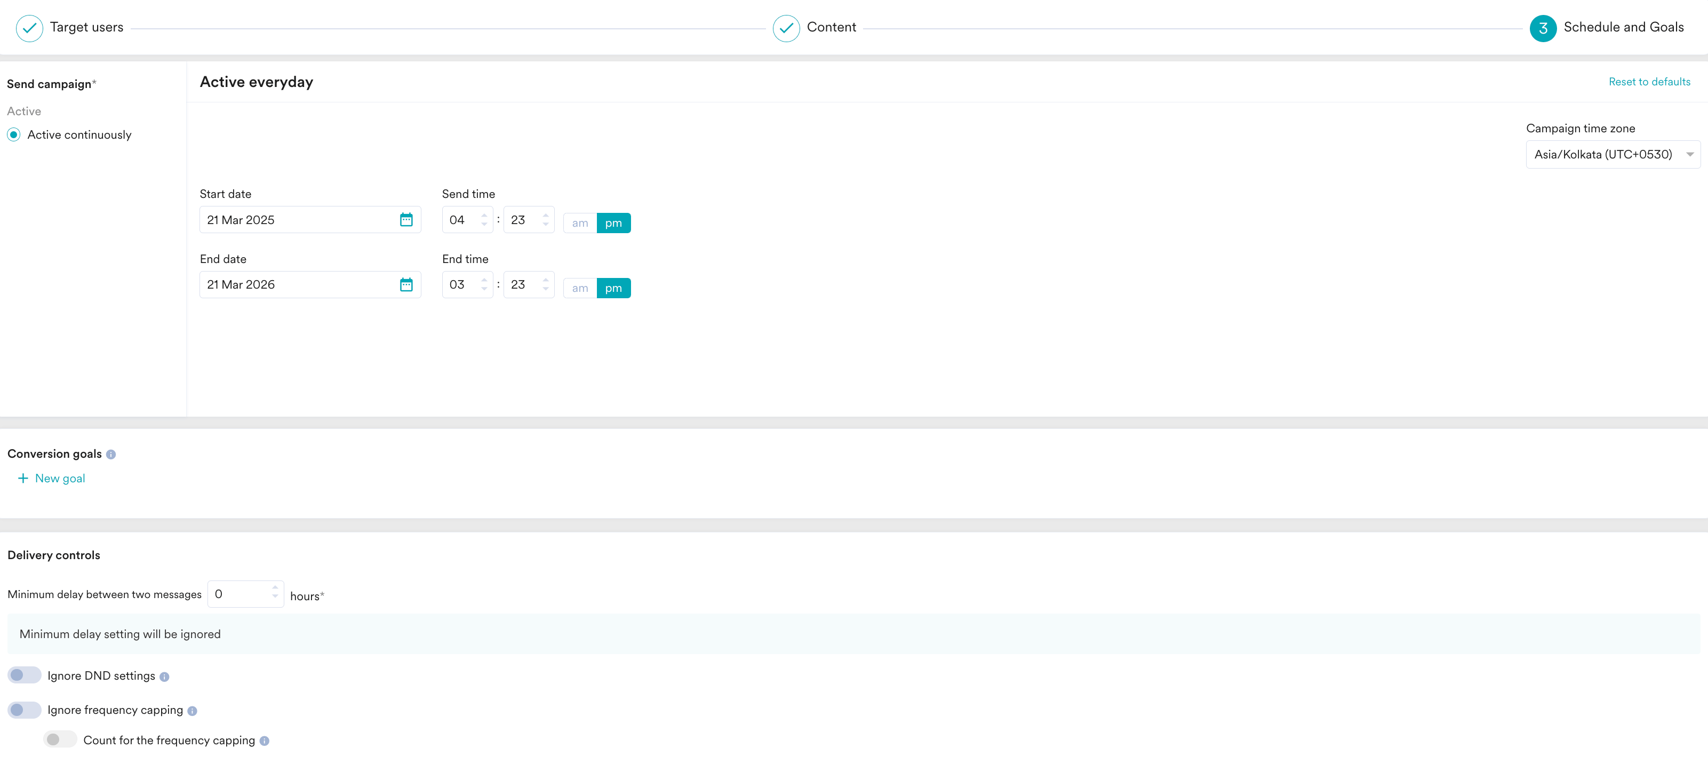Select pm for End time

[613, 288]
